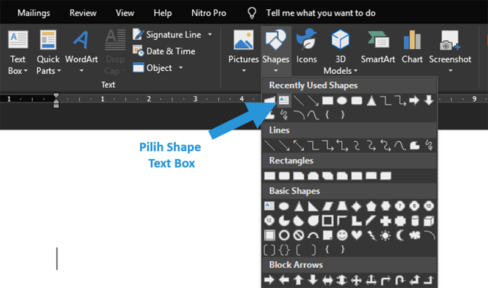Insert the smiley face shape
Image resolution: width=488 pixels, height=288 pixels.
point(342,236)
